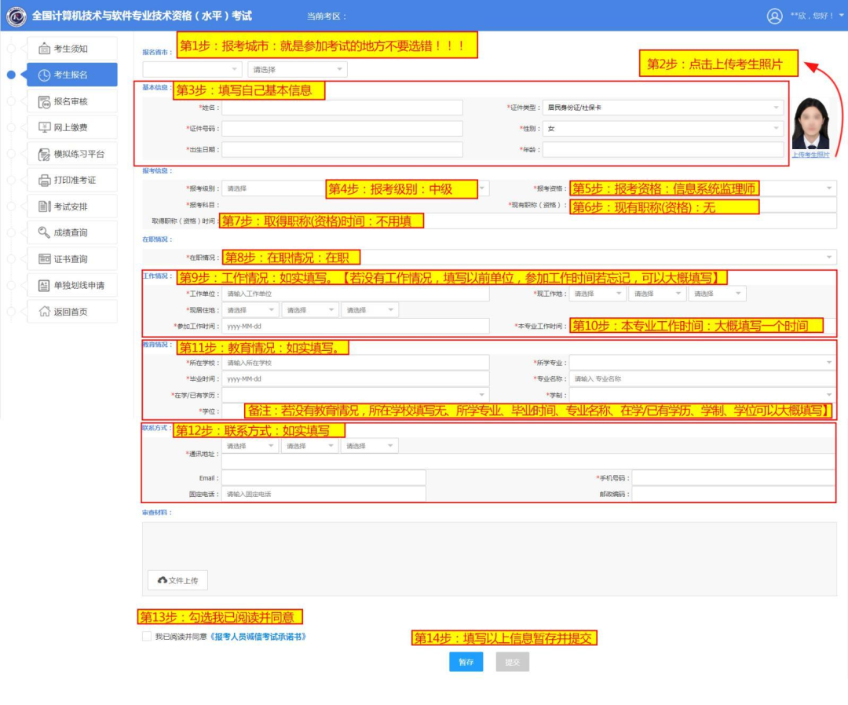The height and width of the screenshot is (705, 848).
Task: Click the magnifier icon for 成绩查询
Action: [x=44, y=232]
